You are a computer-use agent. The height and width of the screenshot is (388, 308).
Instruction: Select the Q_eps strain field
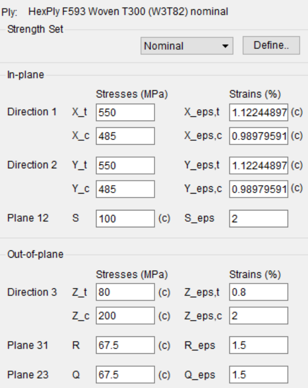[258, 375]
